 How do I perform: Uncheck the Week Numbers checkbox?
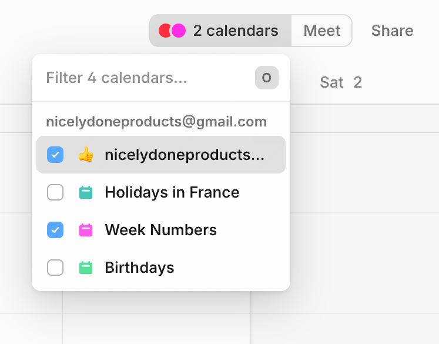pos(55,231)
